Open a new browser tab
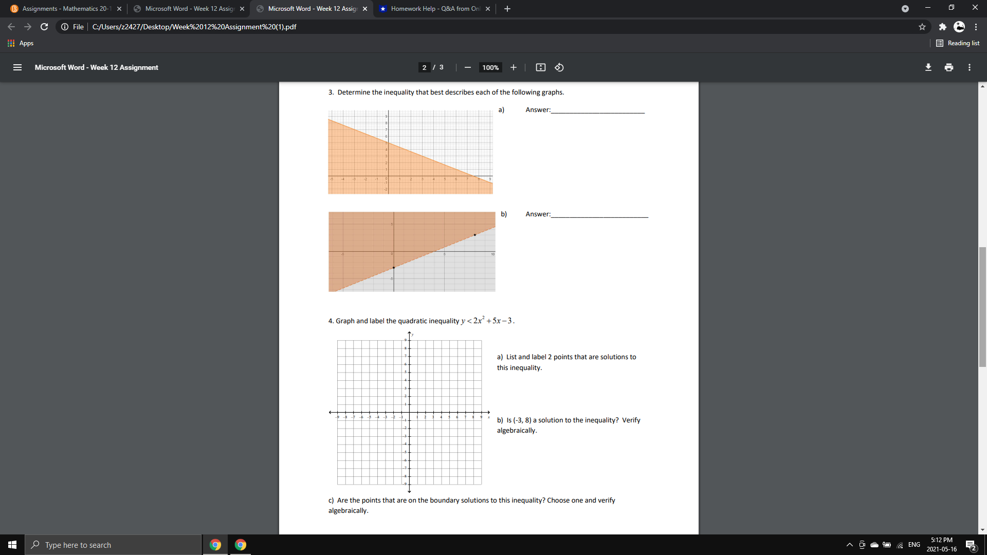This screenshot has height=555, width=987. (x=507, y=8)
